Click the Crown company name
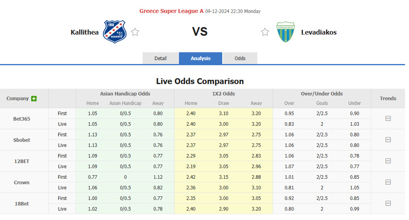This screenshot has width=409, height=220. coord(22,182)
